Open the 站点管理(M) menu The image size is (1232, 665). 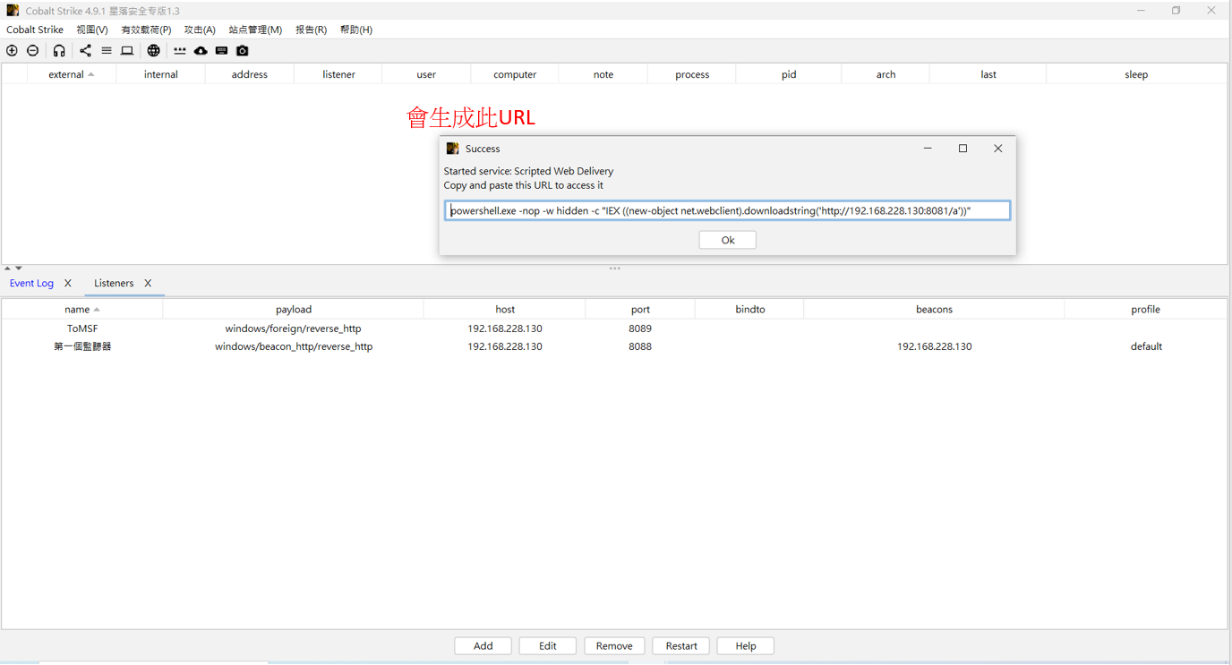click(x=255, y=30)
